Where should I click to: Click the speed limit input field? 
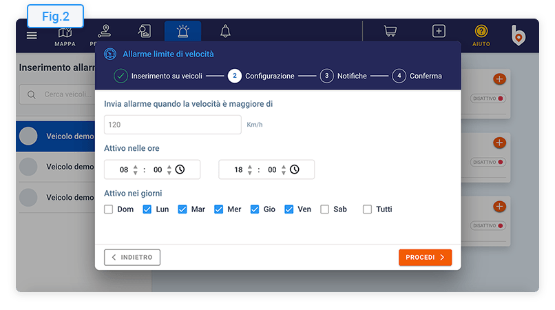click(x=172, y=125)
